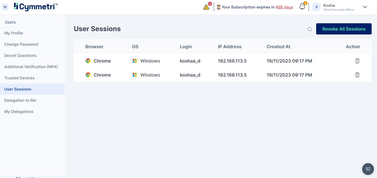This screenshot has height=178, width=377.
Task: Open My Profile menu item
Action: click(x=14, y=33)
